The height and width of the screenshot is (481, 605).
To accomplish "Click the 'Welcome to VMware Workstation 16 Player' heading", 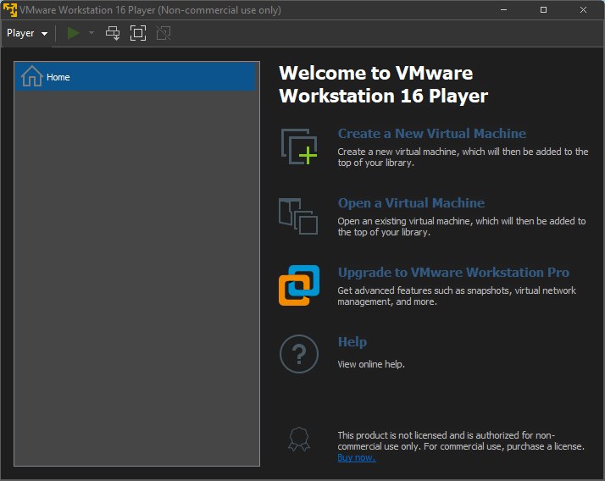I will (x=384, y=85).
